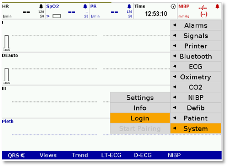The width and height of the screenshot is (228, 167).
Task: Select the highlighted Login option
Action: click(140, 118)
